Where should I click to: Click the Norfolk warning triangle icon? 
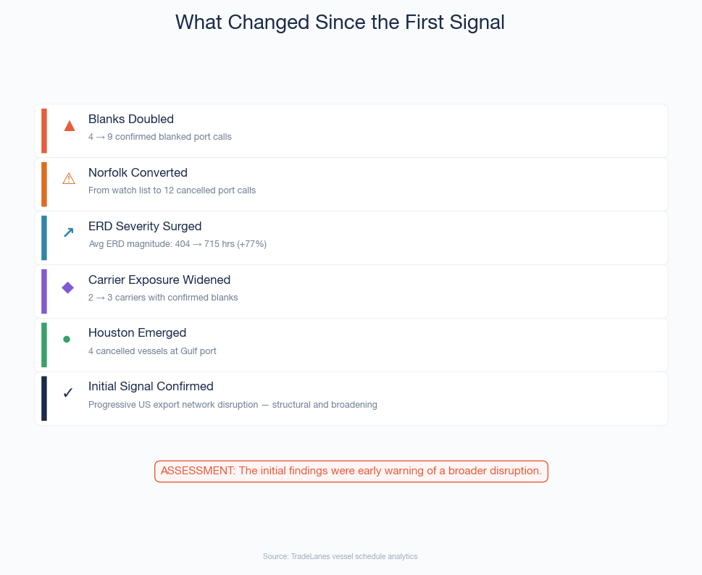[x=69, y=179]
